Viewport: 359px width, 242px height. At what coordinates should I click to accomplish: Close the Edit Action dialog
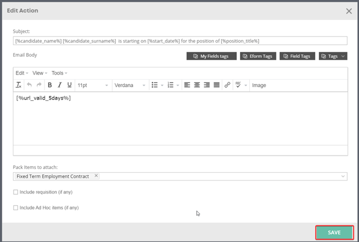[x=349, y=11]
